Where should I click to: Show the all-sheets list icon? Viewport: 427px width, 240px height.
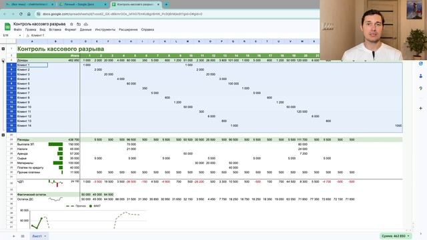tap(23, 236)
